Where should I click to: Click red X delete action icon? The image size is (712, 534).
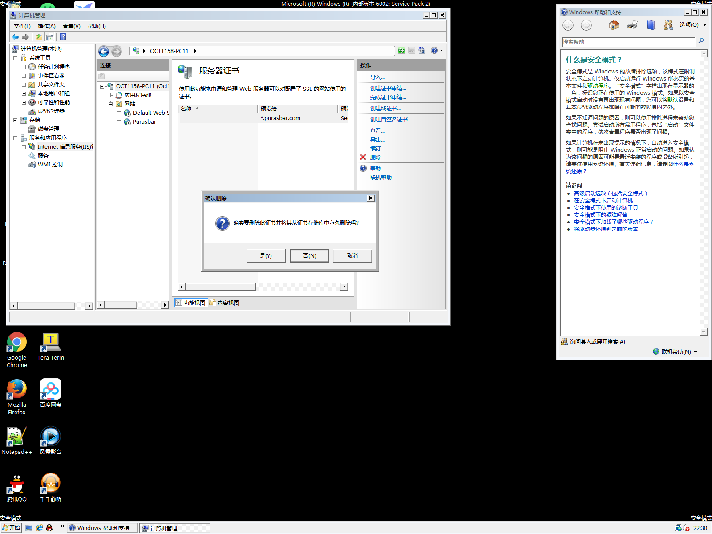coord(363,157)
